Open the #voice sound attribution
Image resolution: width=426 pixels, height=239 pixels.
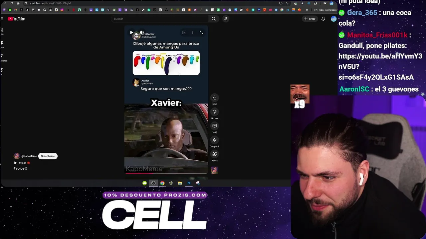22,163
